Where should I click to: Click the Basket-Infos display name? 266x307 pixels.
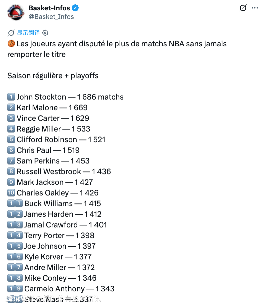click(x=49, y=8)
